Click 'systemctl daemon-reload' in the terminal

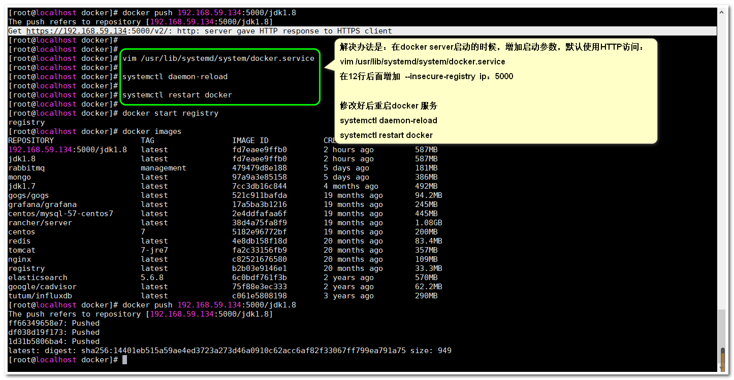pyautogui.click(x=175, y=77)
